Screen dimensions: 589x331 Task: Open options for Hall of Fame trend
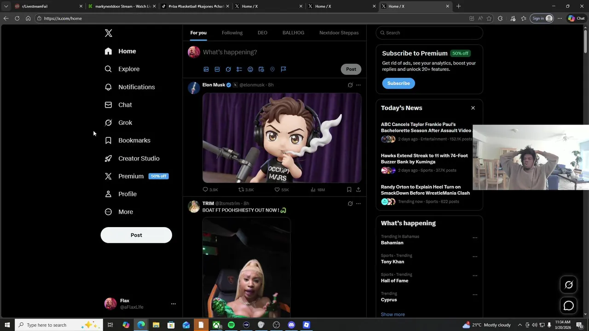click(x=475, y=276)
